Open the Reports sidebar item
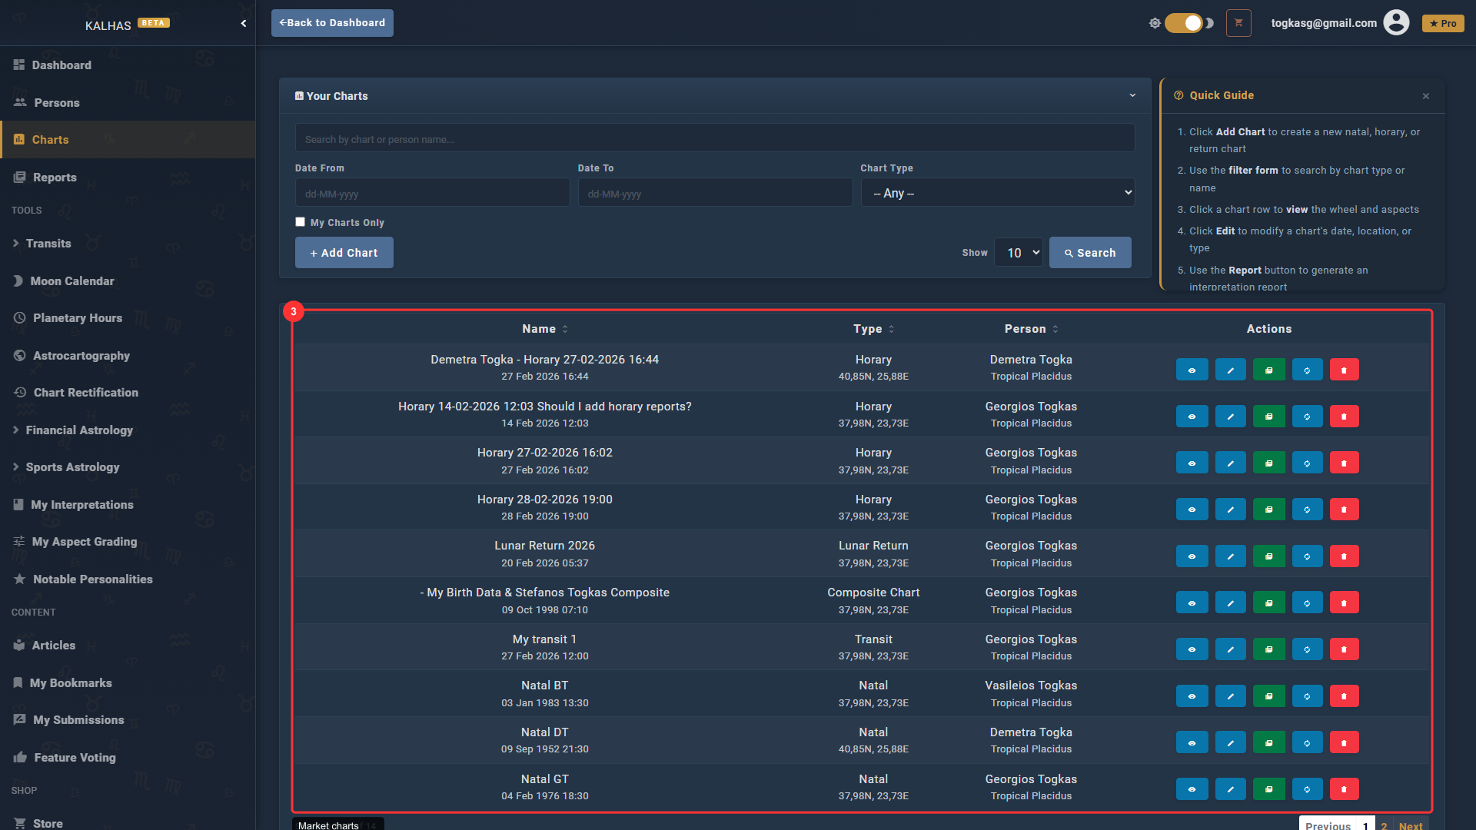The height and width of the screenshot is (830, 1476). coord(55,178)
